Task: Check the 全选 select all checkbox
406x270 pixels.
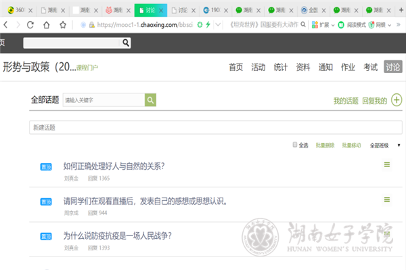Action: [x=294, y=144]
